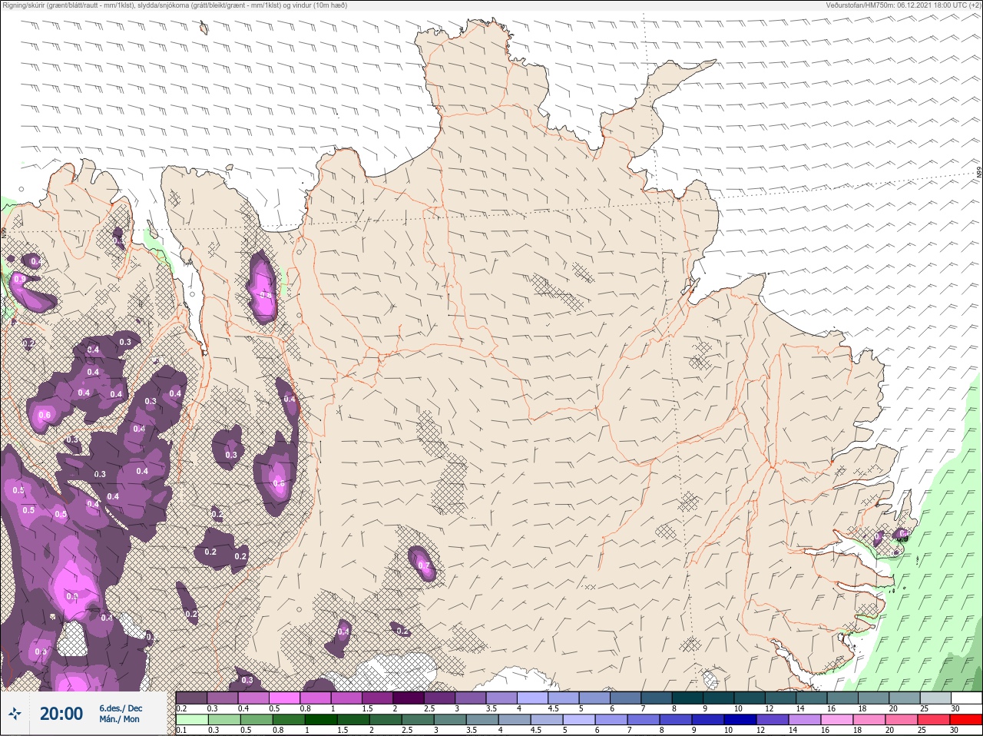Viewport: 983px width, 736px height.
Task: Click the N99 label on the right edge
Action: pos(979,173)
